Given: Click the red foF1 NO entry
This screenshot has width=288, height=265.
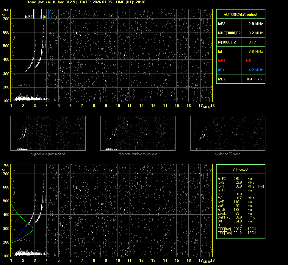Looking at the screenshot, I should pos(249,60).
